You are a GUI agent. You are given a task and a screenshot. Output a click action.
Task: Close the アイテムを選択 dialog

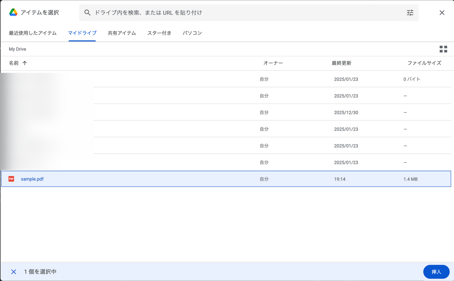coord(442,13)
